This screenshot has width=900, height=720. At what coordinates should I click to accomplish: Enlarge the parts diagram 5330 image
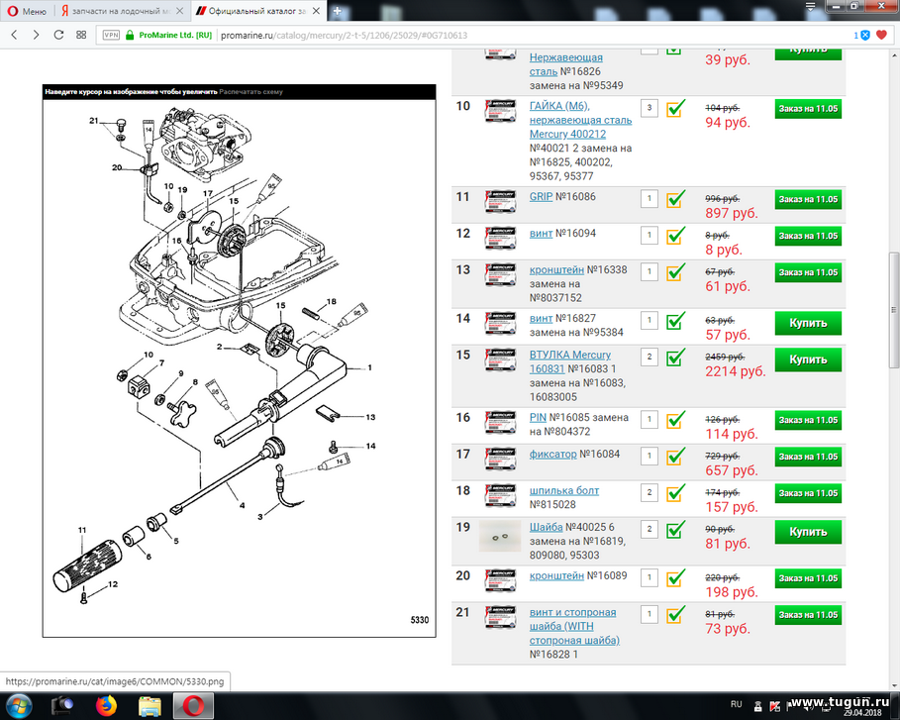[x=240, y=367]
